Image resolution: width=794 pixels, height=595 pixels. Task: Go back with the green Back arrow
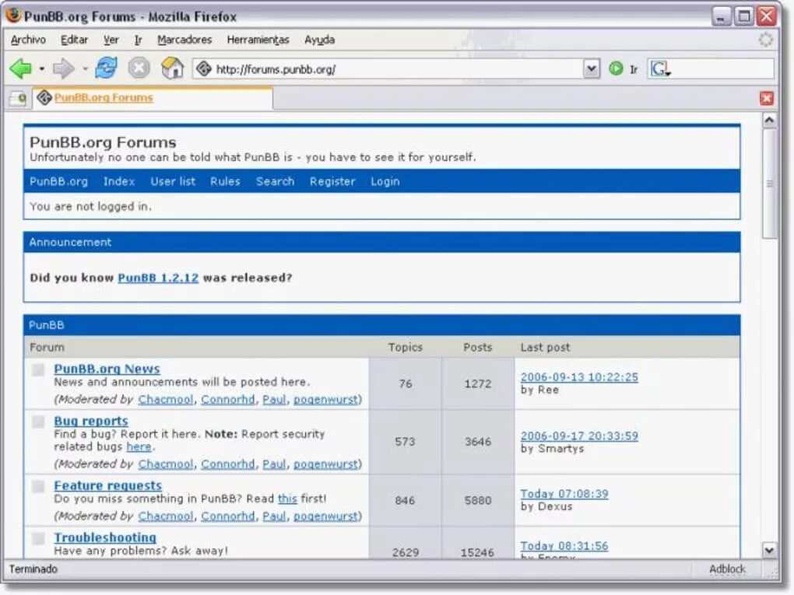[20, 68]
